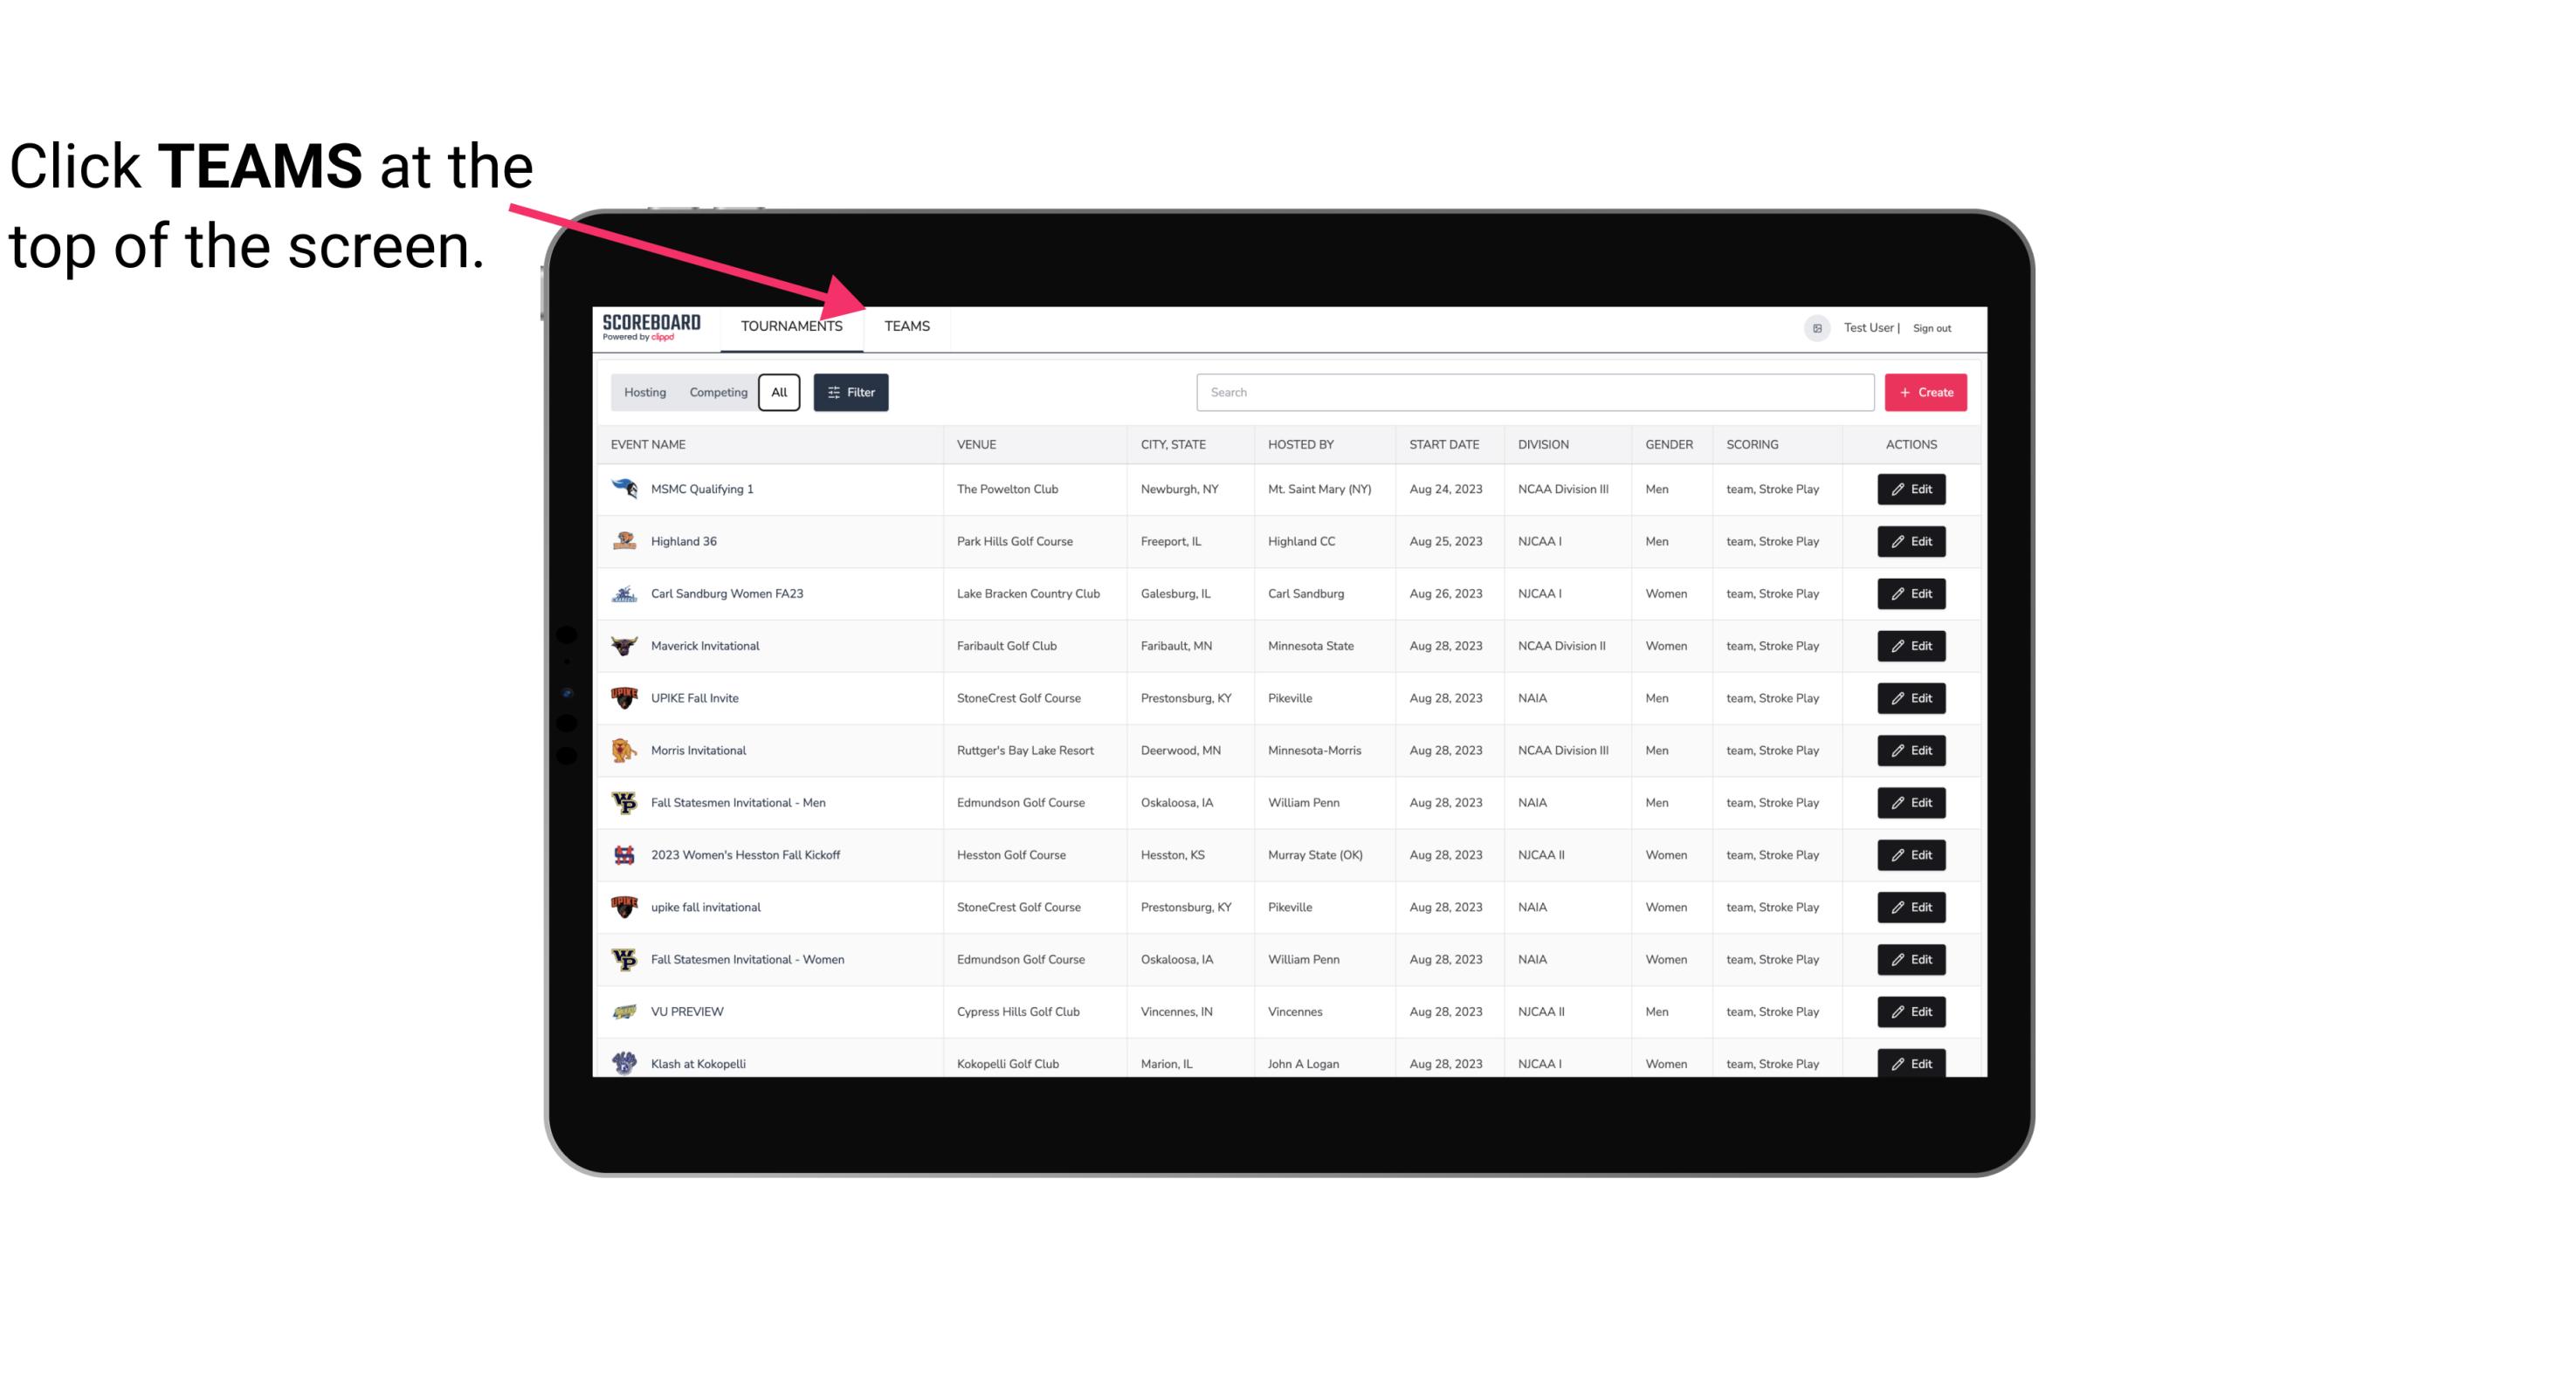Select the All filter toggle
This screenshot has height=1385, width=2576.
[x=780, y=393]
